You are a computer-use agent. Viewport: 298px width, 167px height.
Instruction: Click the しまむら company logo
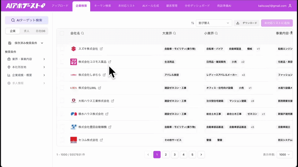point(73,75)
